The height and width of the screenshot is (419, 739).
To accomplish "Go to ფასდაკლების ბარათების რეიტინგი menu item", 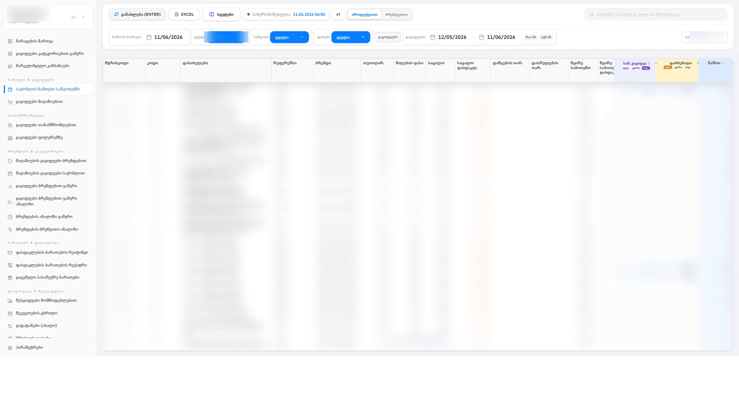I will (48, 252).
